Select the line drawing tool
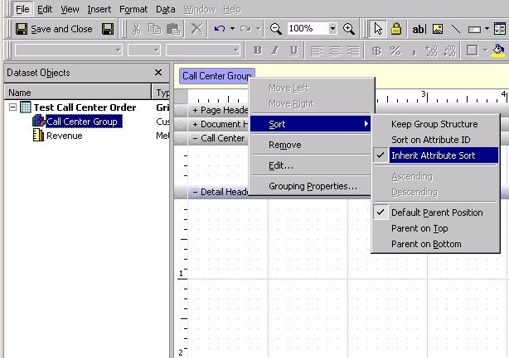This screenshot has width=509, height=358. [x=455, y=29]
